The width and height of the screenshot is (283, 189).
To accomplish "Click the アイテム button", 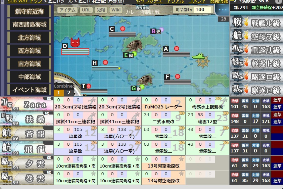I will (67, 10).
